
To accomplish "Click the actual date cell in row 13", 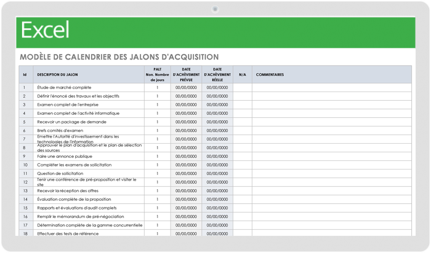I will (217, 191).
